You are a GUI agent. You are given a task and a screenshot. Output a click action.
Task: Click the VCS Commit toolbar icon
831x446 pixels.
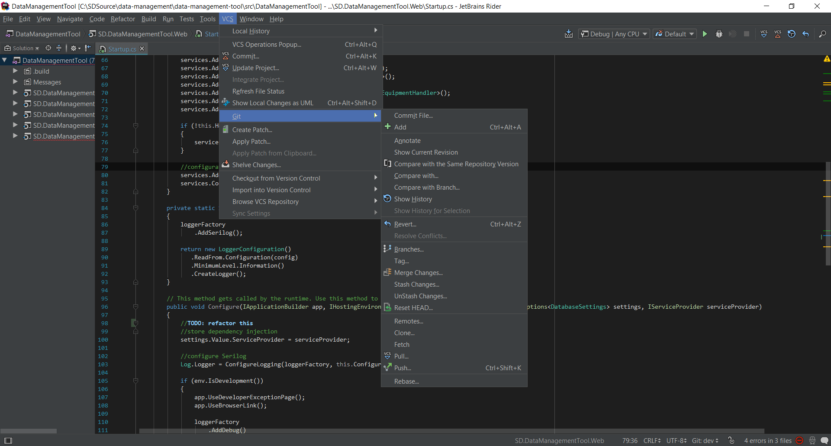(x=778, y=34)
